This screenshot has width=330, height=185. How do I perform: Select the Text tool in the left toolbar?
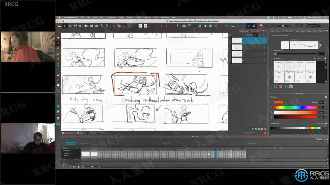[58, 64]
